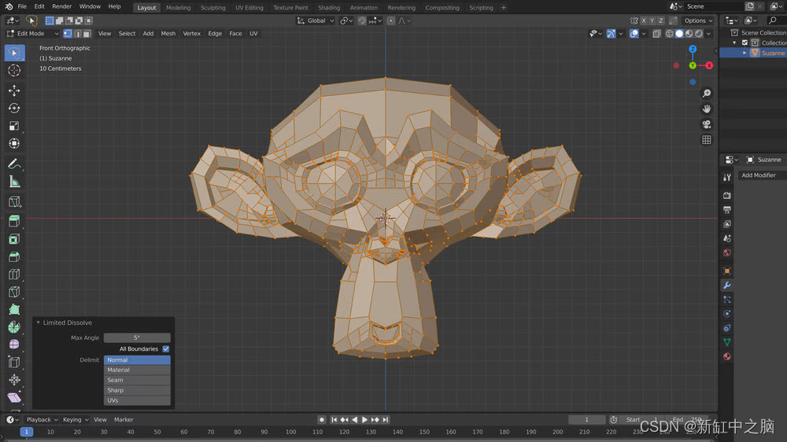Select Material delimit option
This screenshot has width=787, height=442.
137,370
